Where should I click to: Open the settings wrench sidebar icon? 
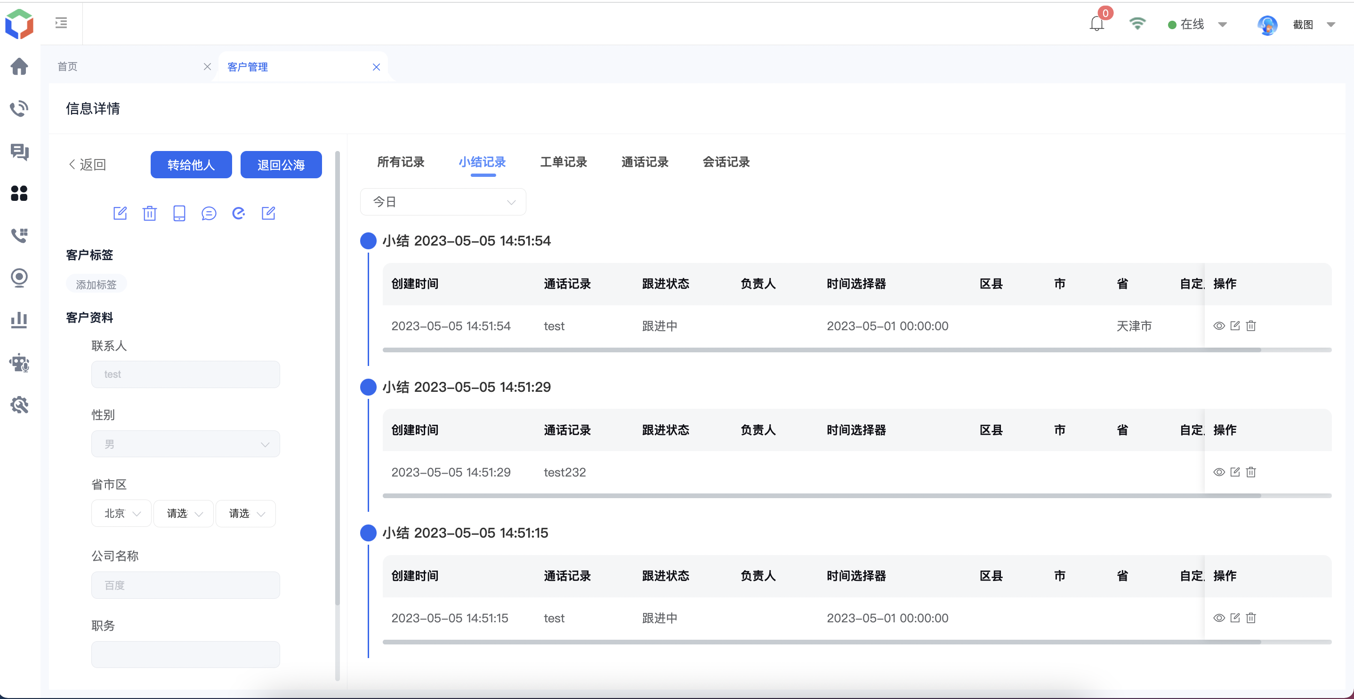click(x=19, y=405)
